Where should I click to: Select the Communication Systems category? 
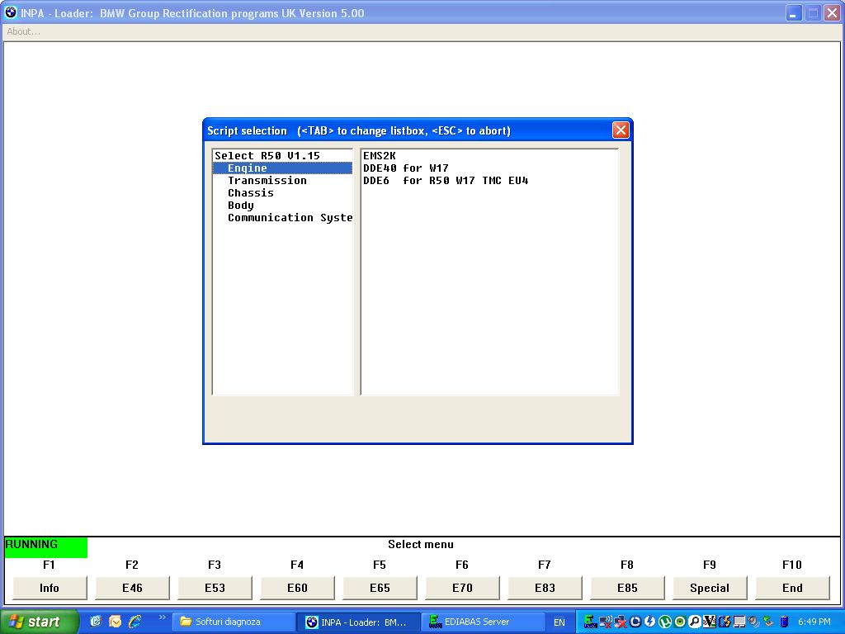click(290, 218)
